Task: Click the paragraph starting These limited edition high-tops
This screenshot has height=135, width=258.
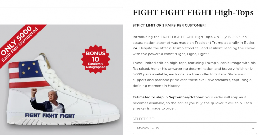Action: click(194, 74)
